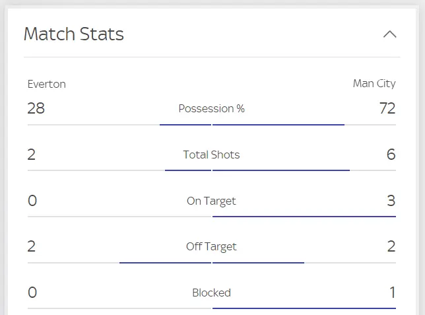Click Man City's blocked shots value 1
Viewport: 425px width, 315px height.
392,293
